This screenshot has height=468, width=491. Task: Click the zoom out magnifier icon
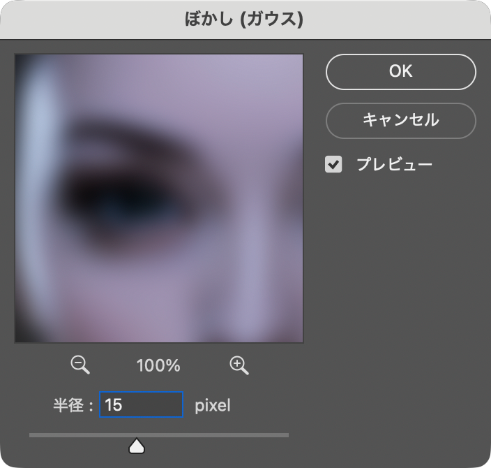(80, 365)
